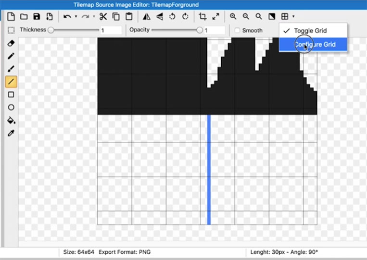The height and width of the screenshot is (260, 367).
Task: Zoom in on the canvas
Action: coord(233,16)
